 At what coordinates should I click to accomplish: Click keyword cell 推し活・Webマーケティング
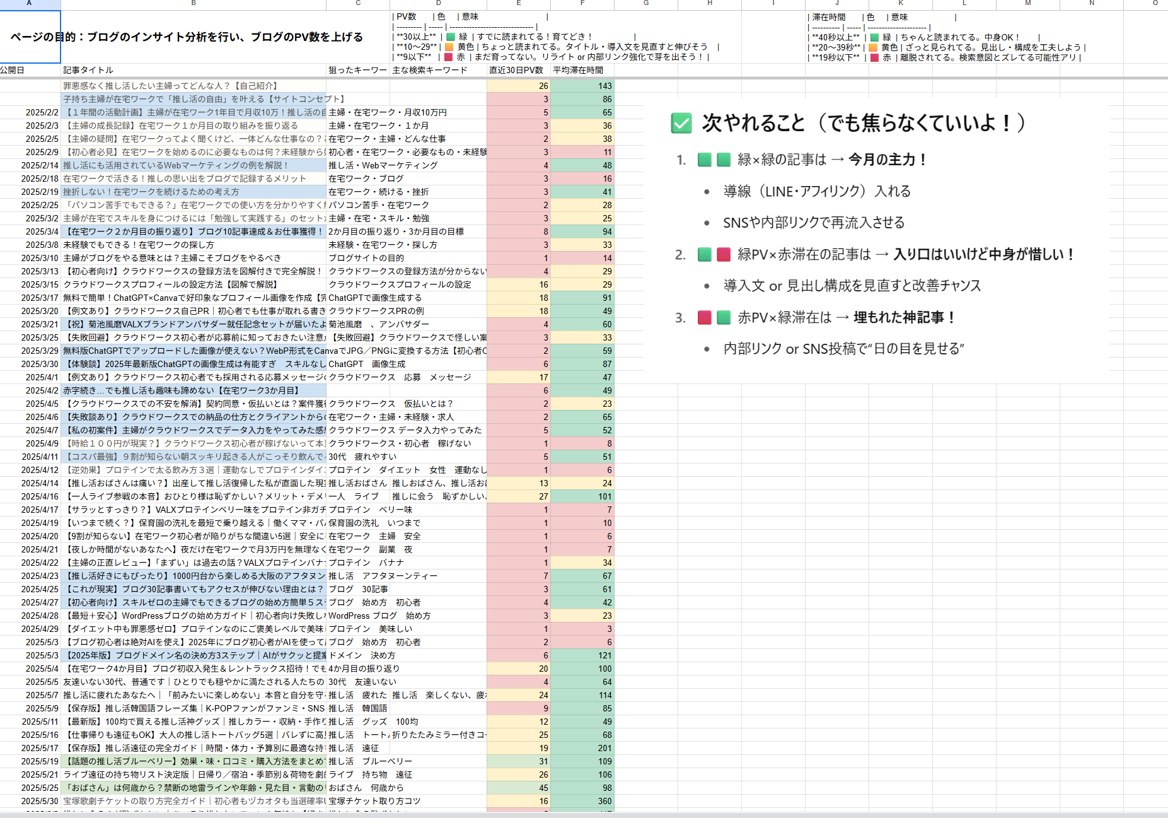(x=358, y=165)
